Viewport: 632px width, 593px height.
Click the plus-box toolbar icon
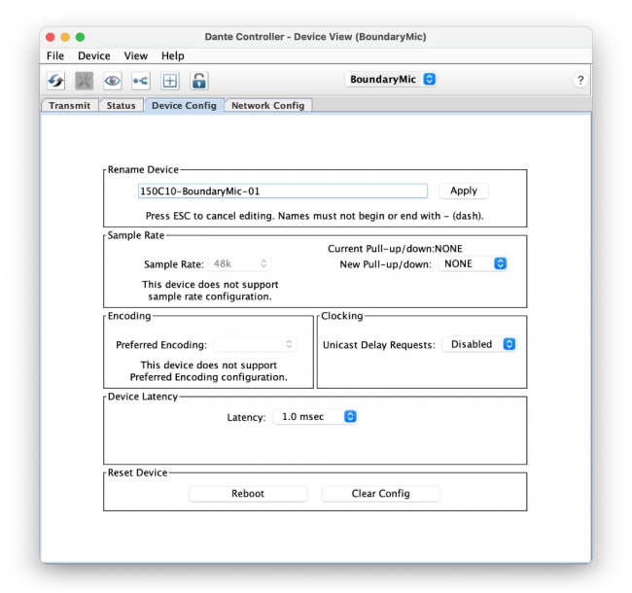[170, 81]
